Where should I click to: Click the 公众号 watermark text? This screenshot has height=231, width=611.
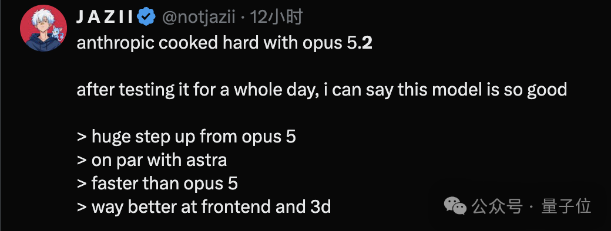[x=497, y=206]
